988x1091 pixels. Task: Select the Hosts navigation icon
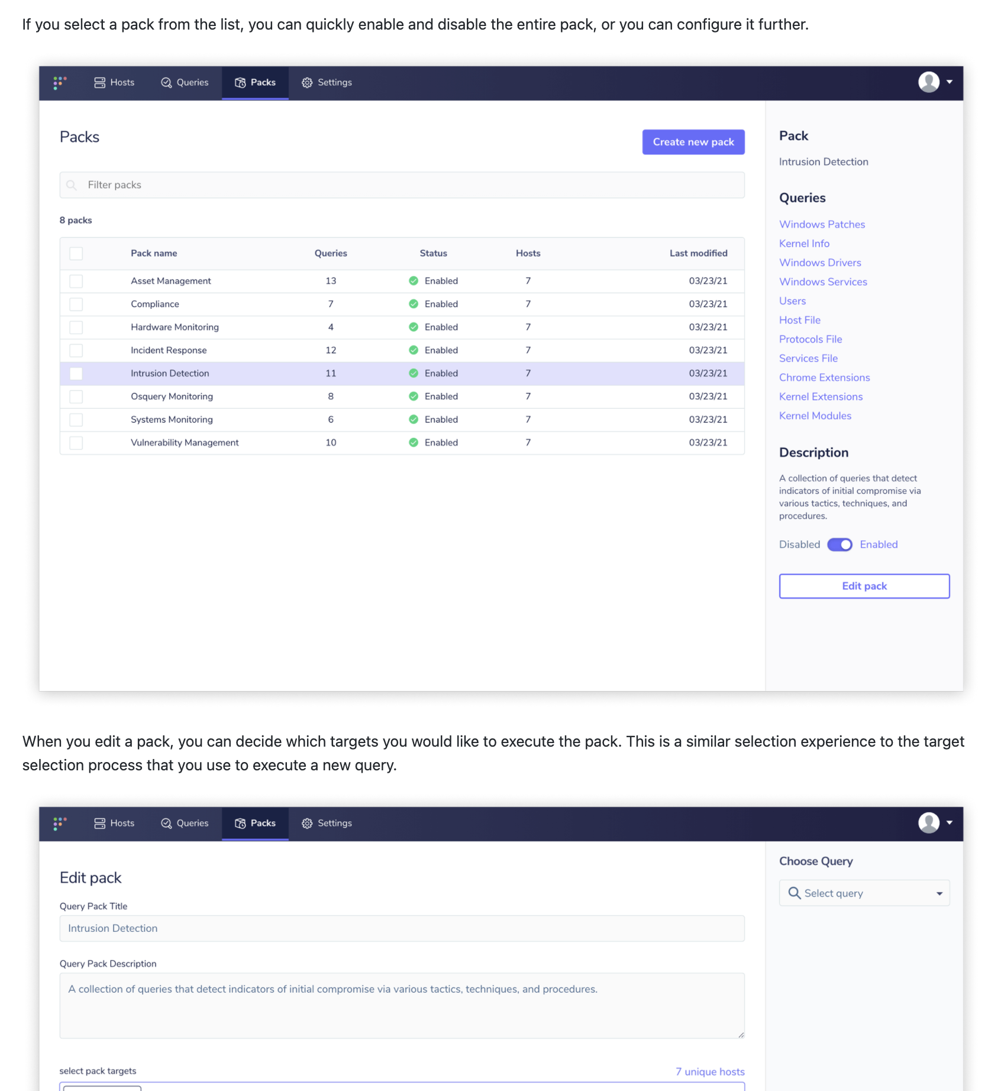pyautogui.click(x=99, y=82)
